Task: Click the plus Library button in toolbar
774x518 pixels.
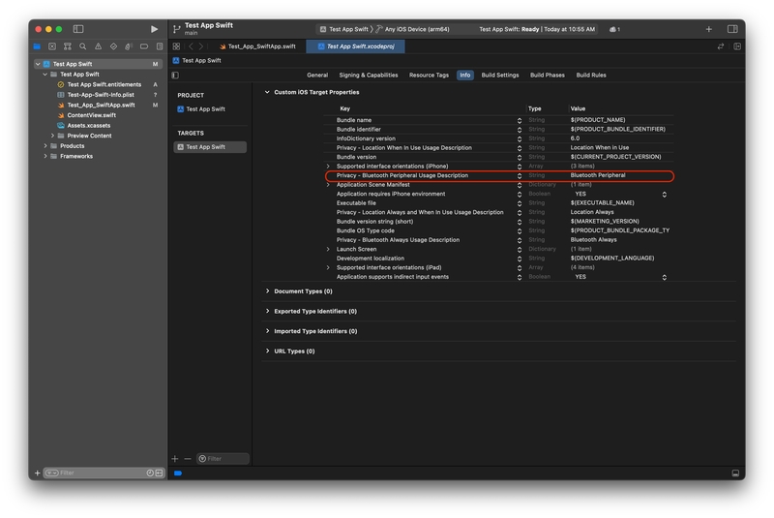Action: coord(708,29)
